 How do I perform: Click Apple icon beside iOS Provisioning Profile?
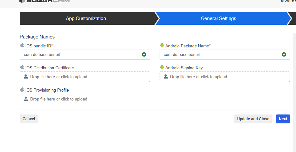pos(22,90)
